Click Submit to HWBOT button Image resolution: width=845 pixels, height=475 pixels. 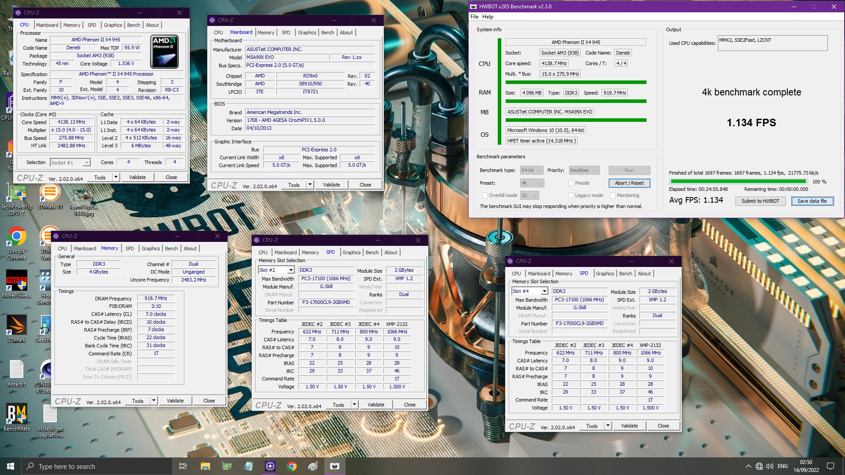pyautogui.click(x=760, y=201)
